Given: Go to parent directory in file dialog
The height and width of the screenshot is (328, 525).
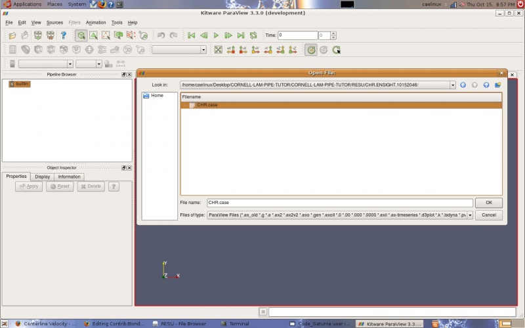Looking at the screenshot, I should pos(486,85).
